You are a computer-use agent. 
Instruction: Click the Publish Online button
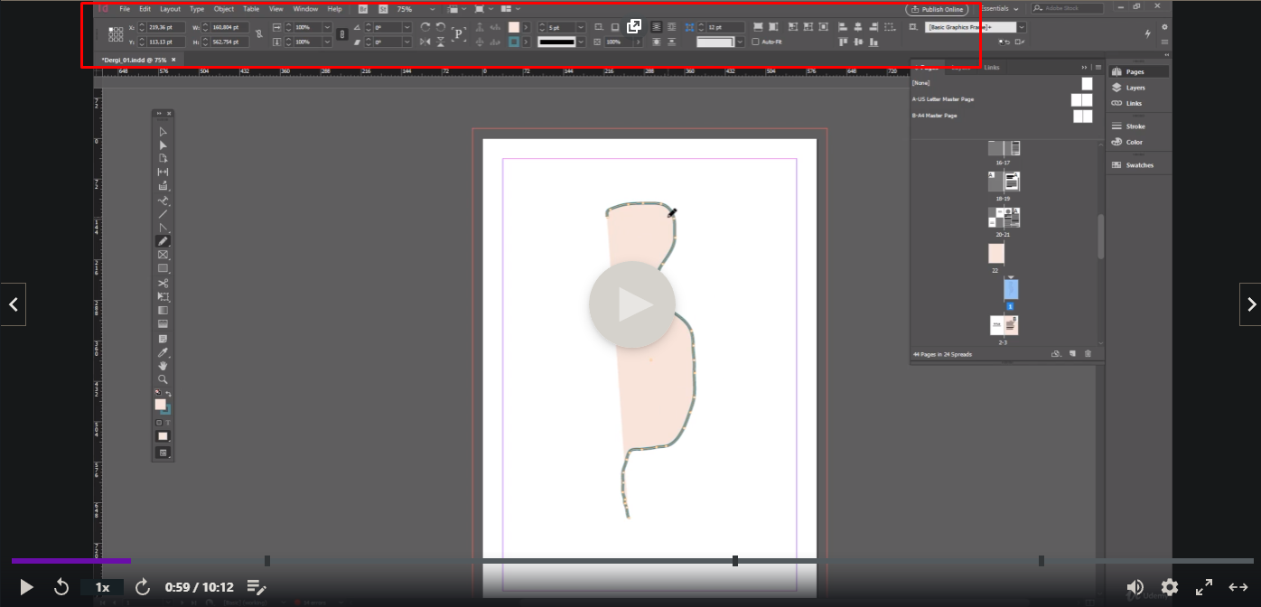click(x=937, y=9)
